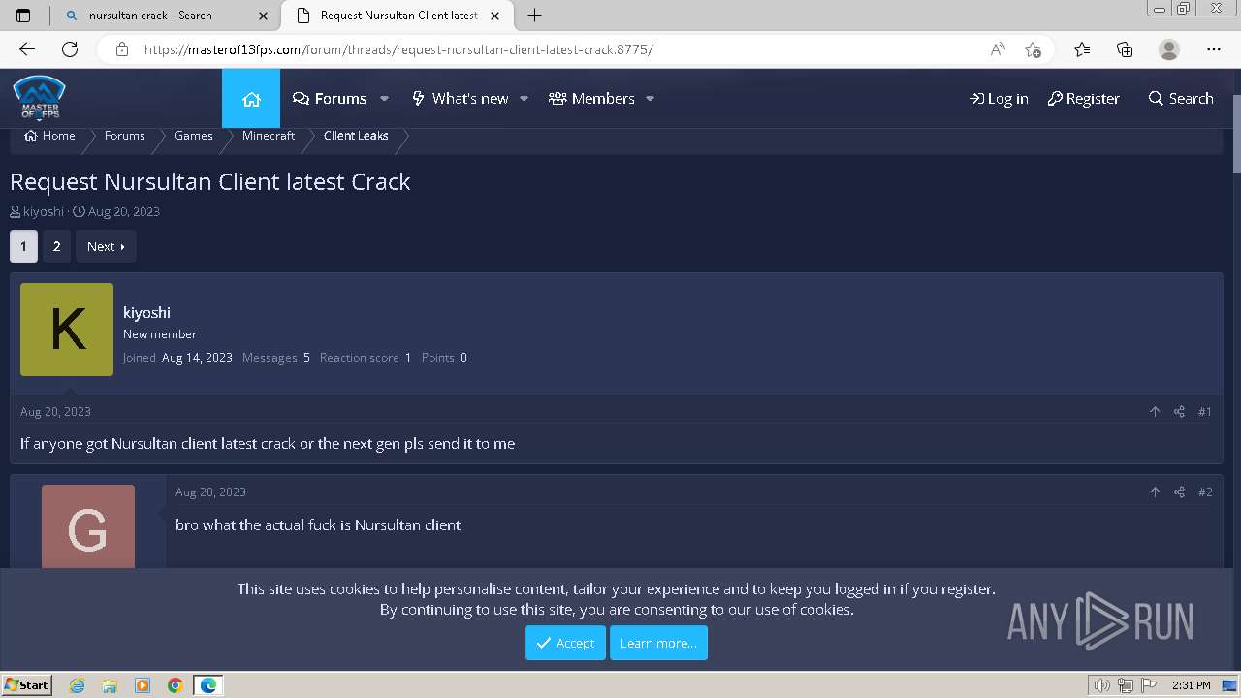Go to the Minecraft breadcrumb
The width and height of the screenshot is (1241, 698).
pos(269,136)
